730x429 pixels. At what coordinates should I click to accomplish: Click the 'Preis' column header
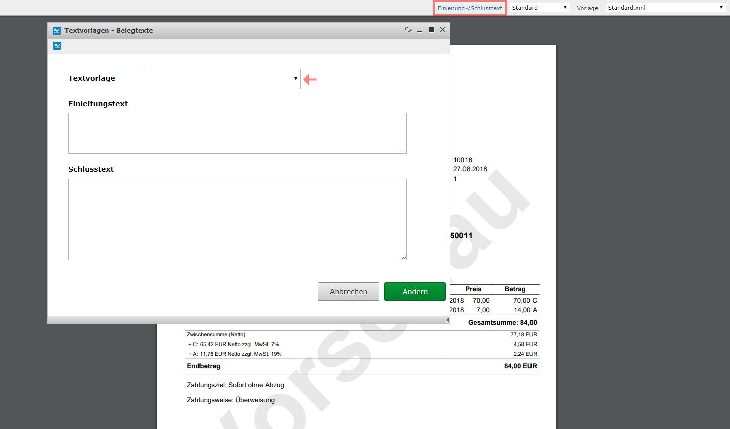point(473,289)
